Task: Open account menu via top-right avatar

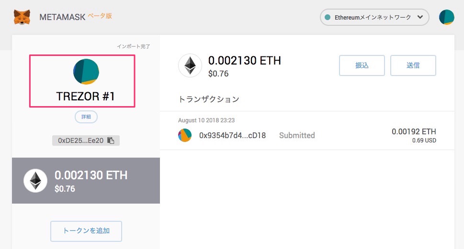Action: [446, 17]
